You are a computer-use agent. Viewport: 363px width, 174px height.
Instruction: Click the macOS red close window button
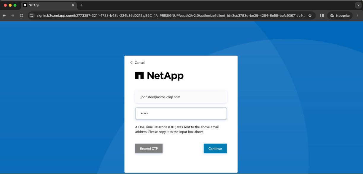point(5,5)
